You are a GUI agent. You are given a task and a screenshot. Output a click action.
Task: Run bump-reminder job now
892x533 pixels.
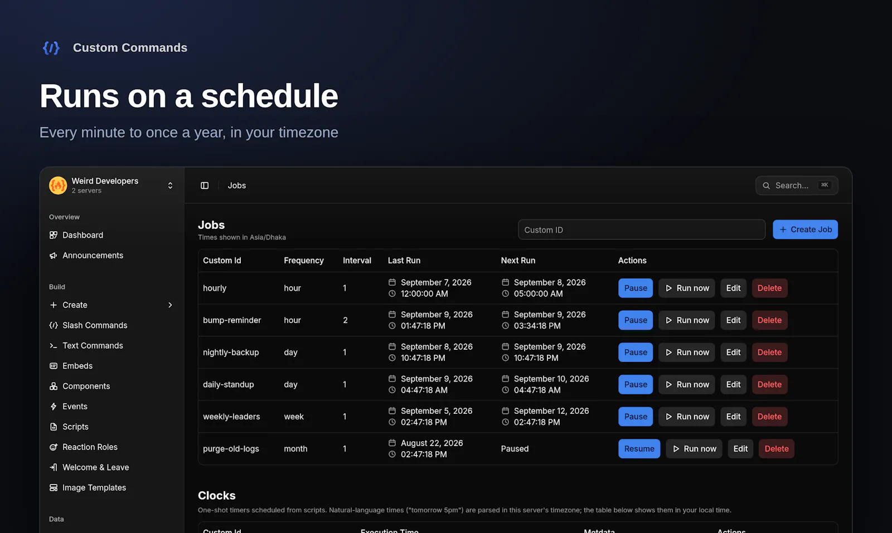[687, 320]
